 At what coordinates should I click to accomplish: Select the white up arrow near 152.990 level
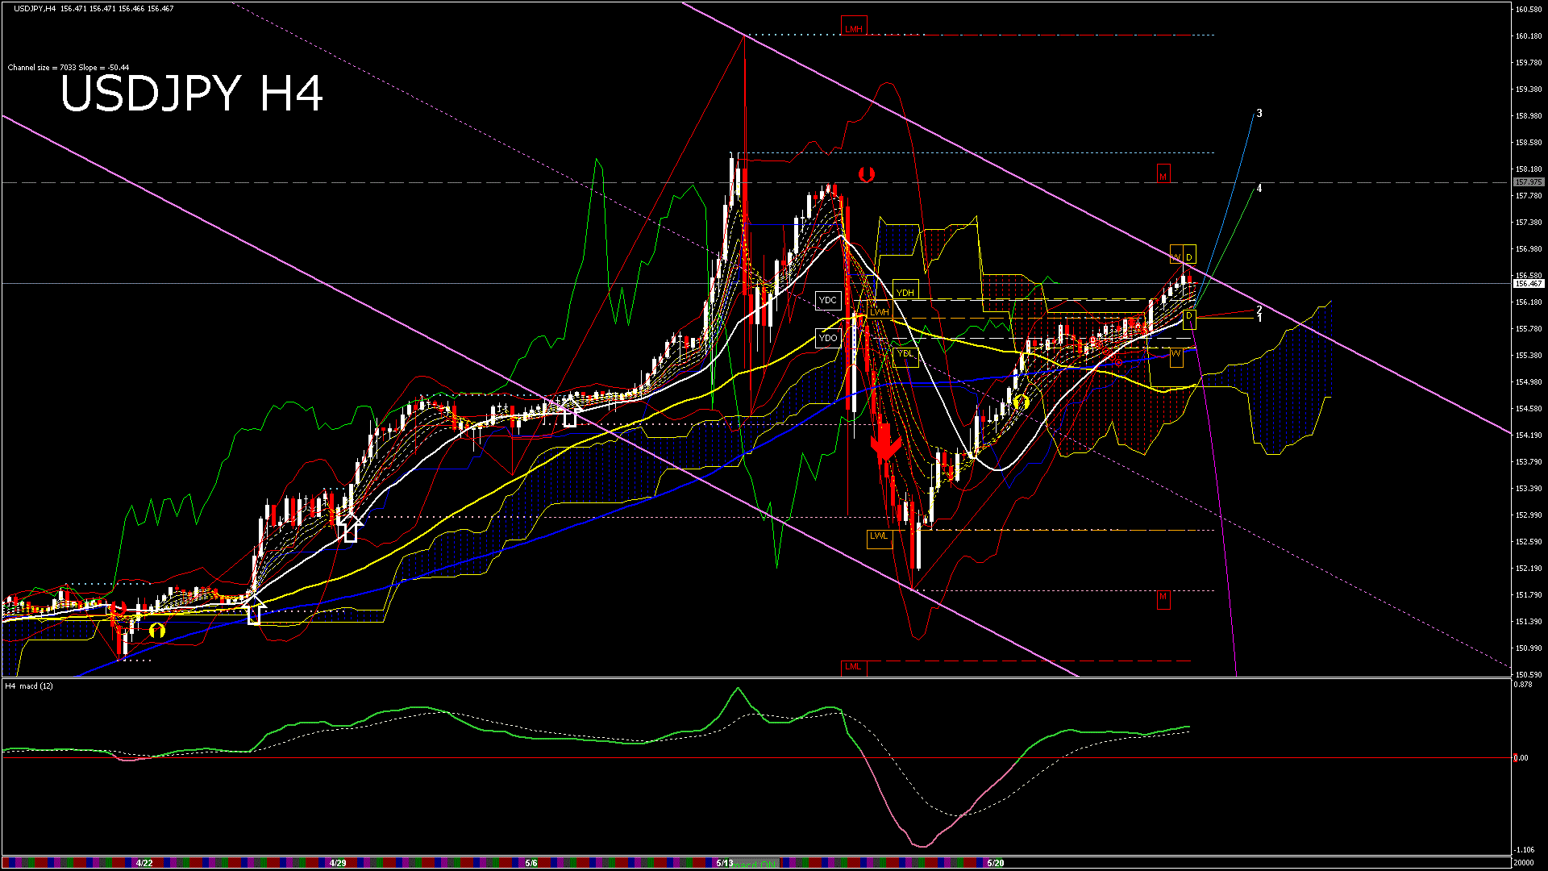[x=350, y=527]
